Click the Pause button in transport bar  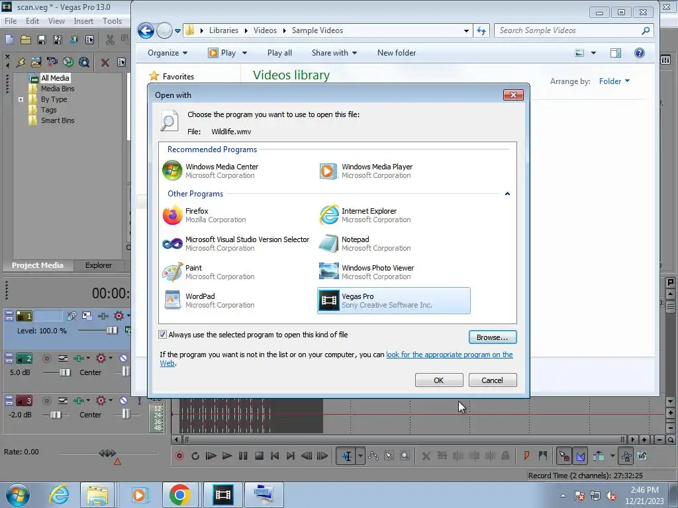point(243,456)
